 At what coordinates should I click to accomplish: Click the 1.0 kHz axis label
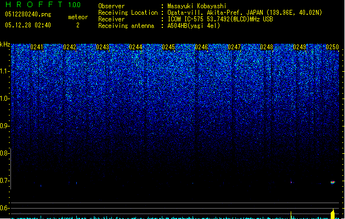point(5,99)
